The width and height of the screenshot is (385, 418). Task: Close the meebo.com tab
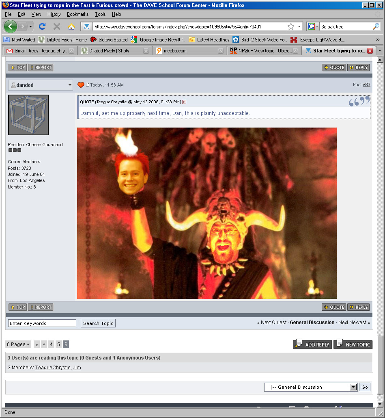pos(220,51)
